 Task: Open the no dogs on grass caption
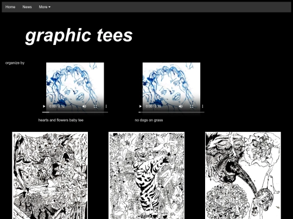pyautogui.click(x=149, y=120)
